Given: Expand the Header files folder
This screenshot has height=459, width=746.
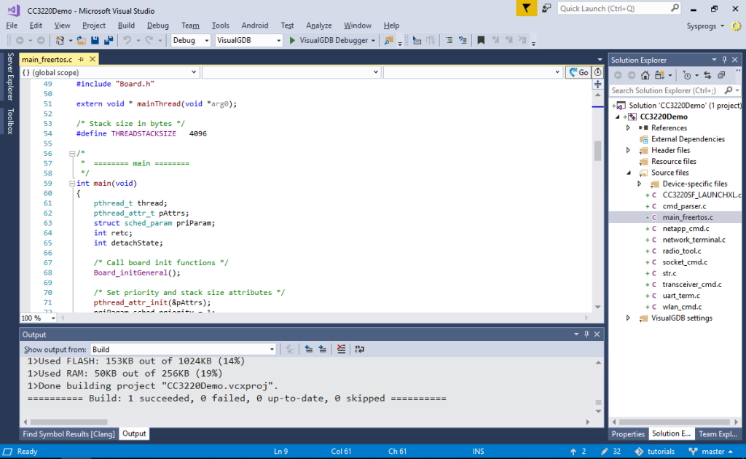Looking at the screenshot, I should (x=629, y=150).
